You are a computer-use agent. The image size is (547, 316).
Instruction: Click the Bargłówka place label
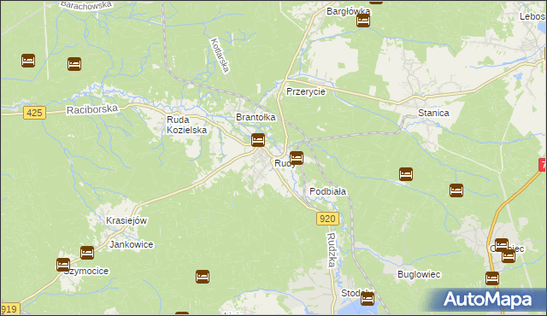[x=348, y=11]
